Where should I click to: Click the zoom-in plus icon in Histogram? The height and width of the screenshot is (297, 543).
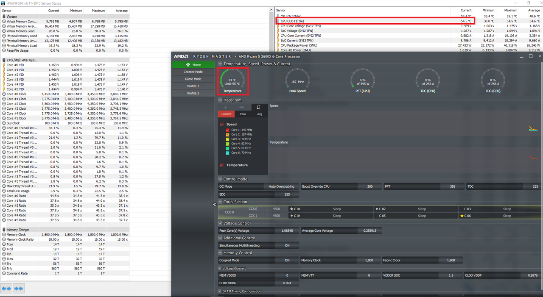point(225,107)
